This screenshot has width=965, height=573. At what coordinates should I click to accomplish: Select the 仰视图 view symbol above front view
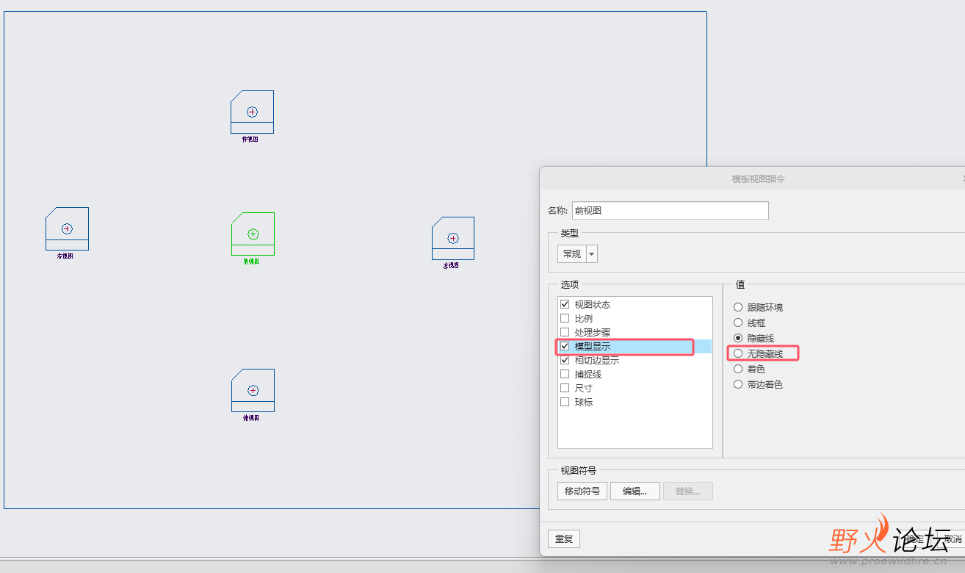[x=252, y=112]
